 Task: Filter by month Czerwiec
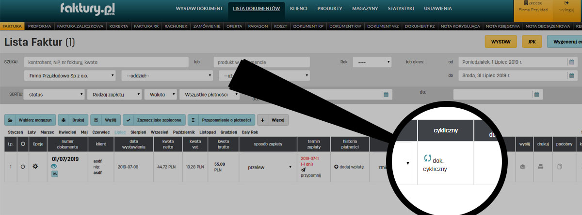101,132
